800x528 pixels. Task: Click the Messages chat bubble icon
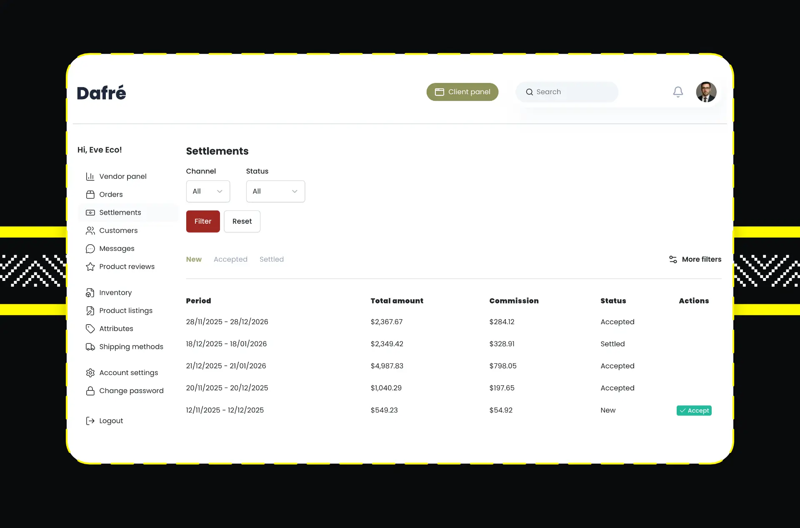point(90,249)
